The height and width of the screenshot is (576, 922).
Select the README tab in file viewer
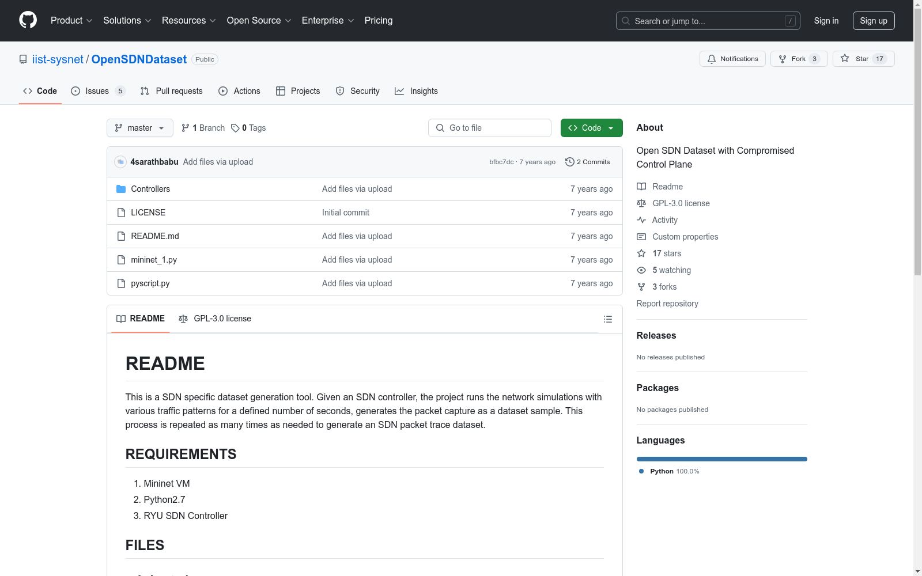point(141,319)
